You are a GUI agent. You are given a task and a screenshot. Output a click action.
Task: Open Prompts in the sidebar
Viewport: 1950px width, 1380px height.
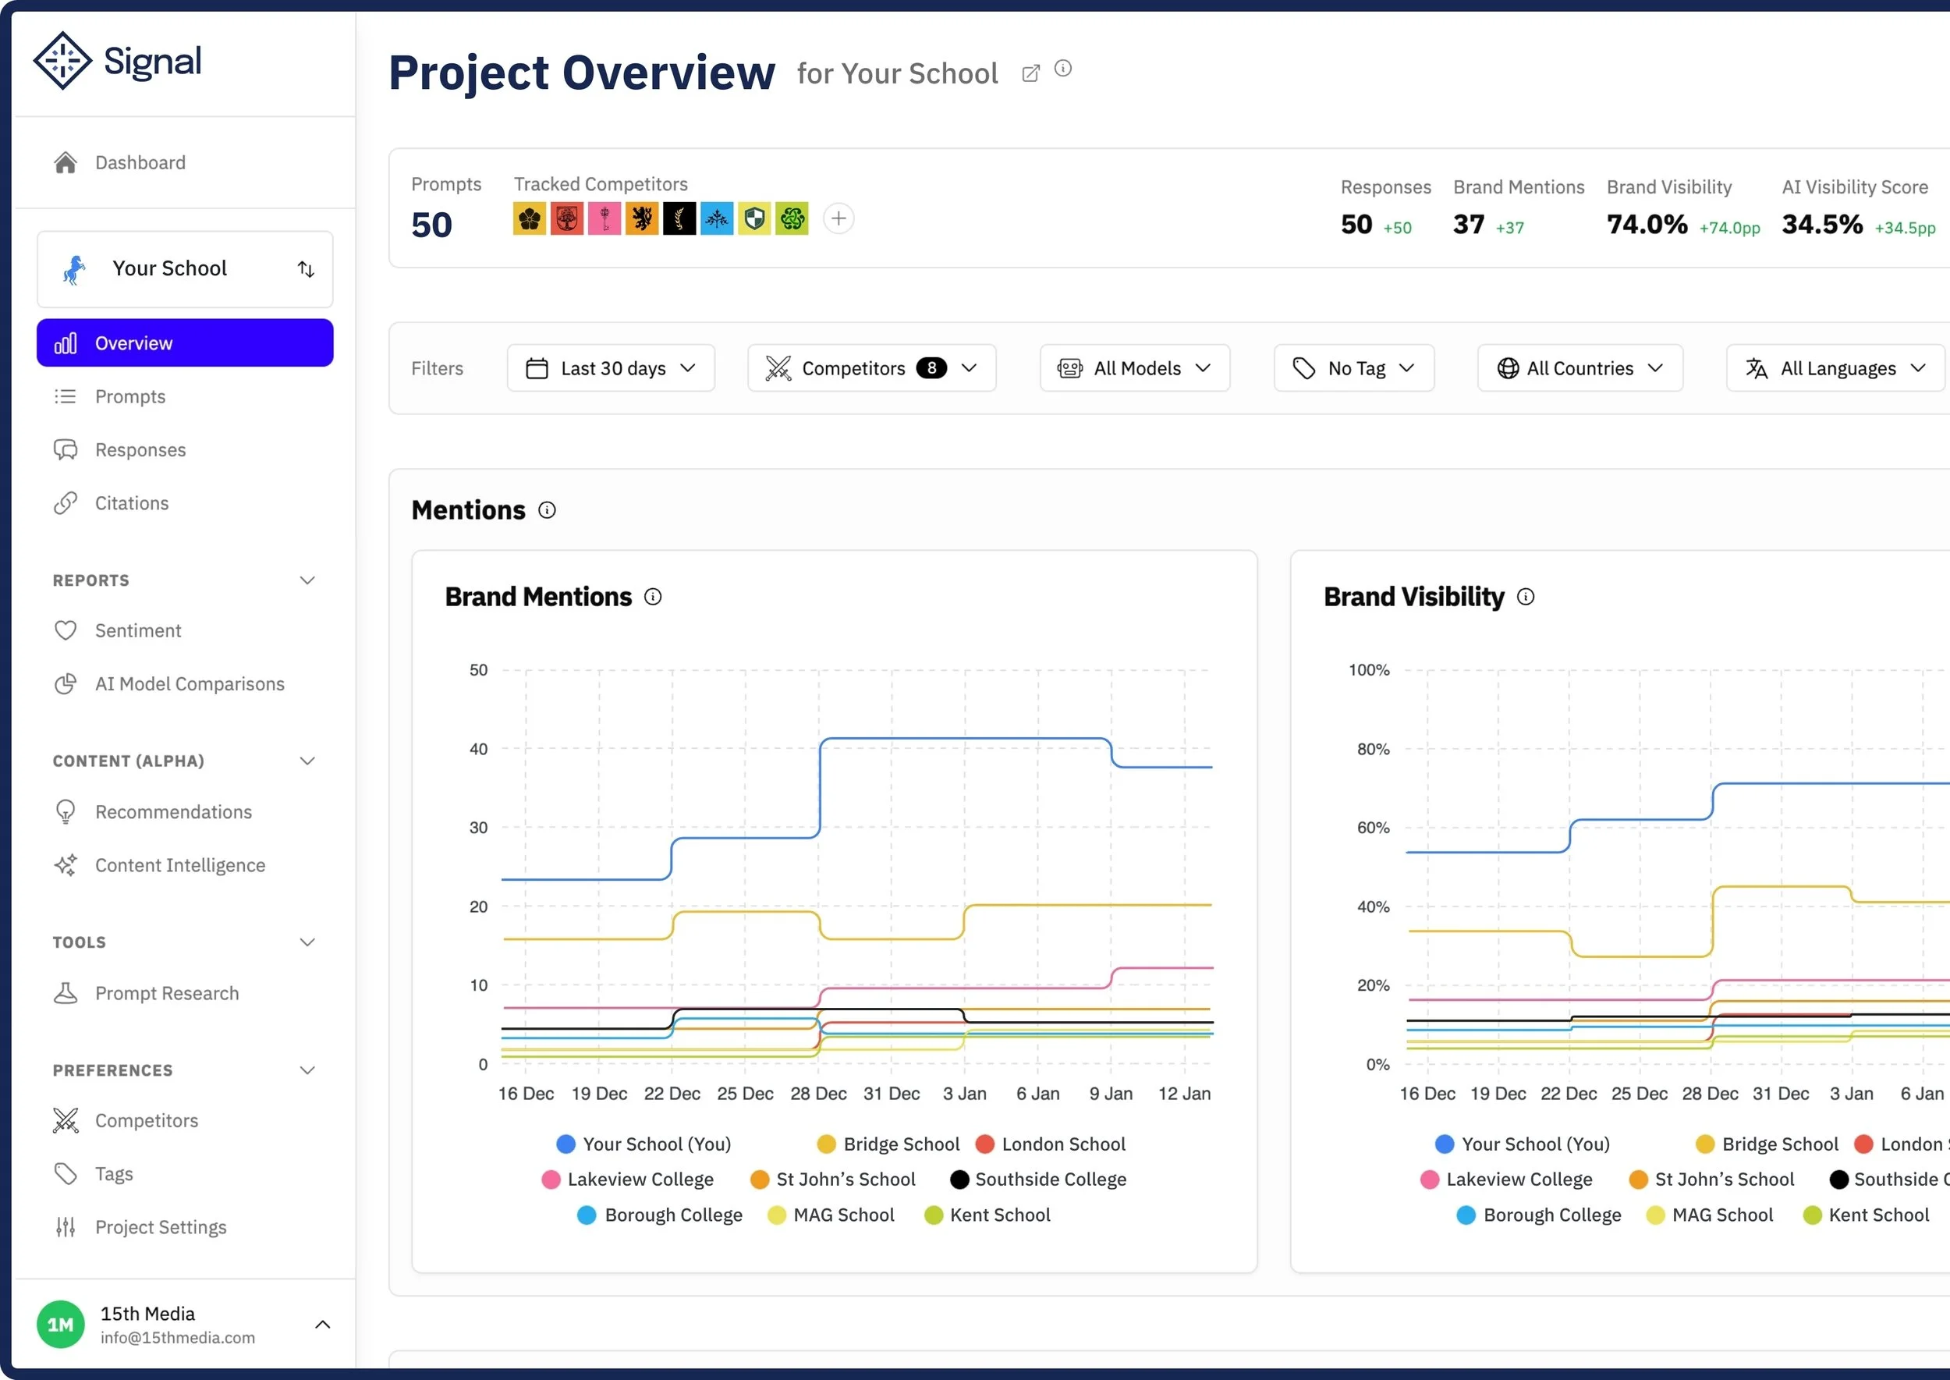[130, 397]
